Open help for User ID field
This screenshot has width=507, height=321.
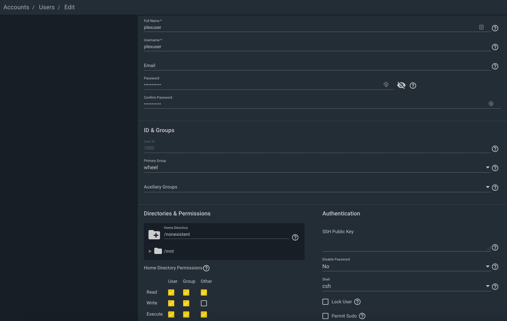(x=495, y=149)
